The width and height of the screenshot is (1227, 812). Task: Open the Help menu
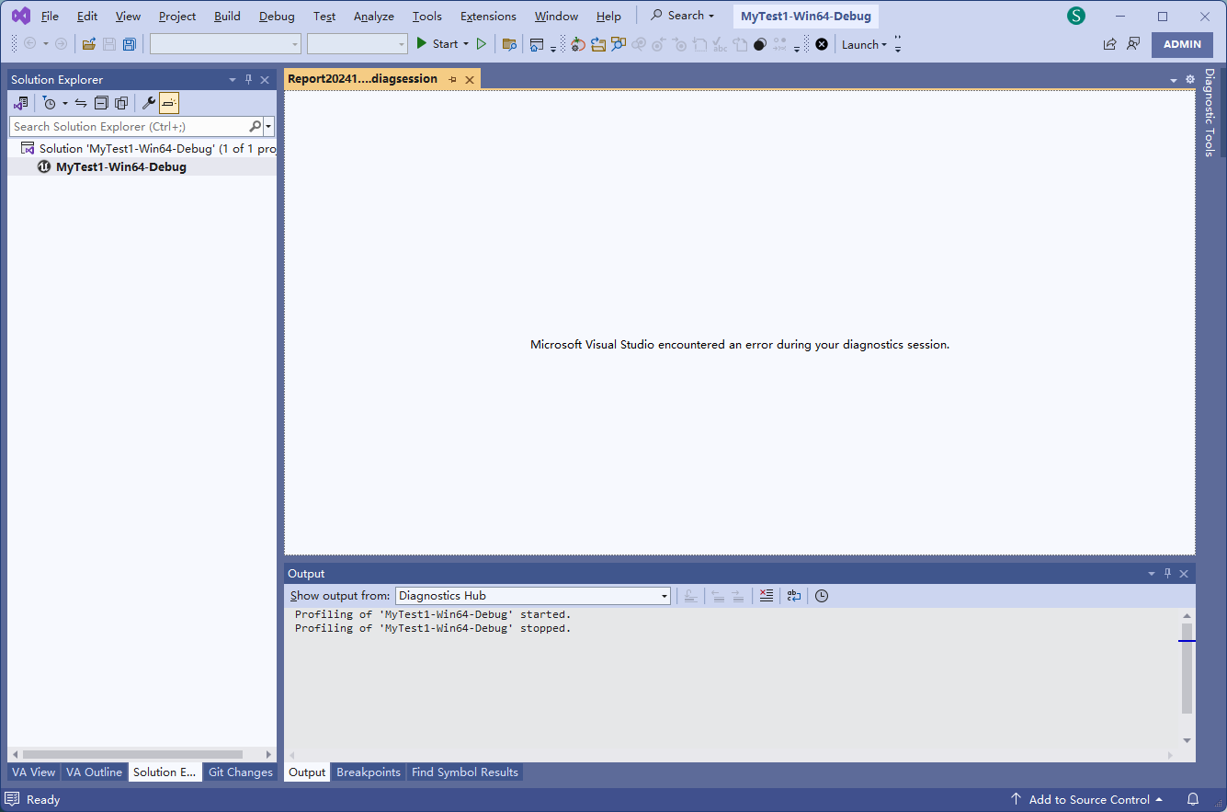pyautogui.click(x=608, y=17)
